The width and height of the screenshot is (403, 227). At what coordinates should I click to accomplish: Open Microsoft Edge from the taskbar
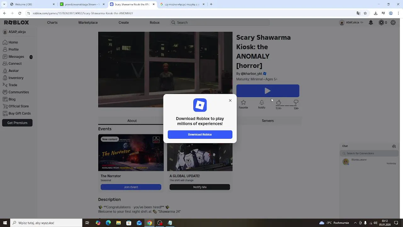(x=108, y=223)
